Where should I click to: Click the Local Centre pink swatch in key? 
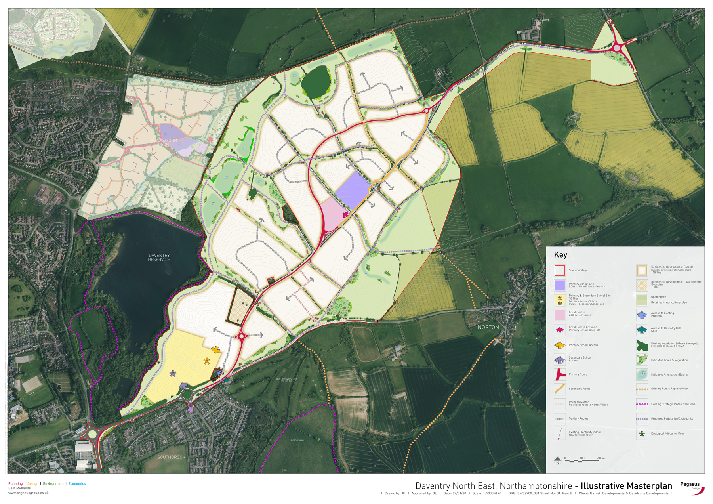559,315
